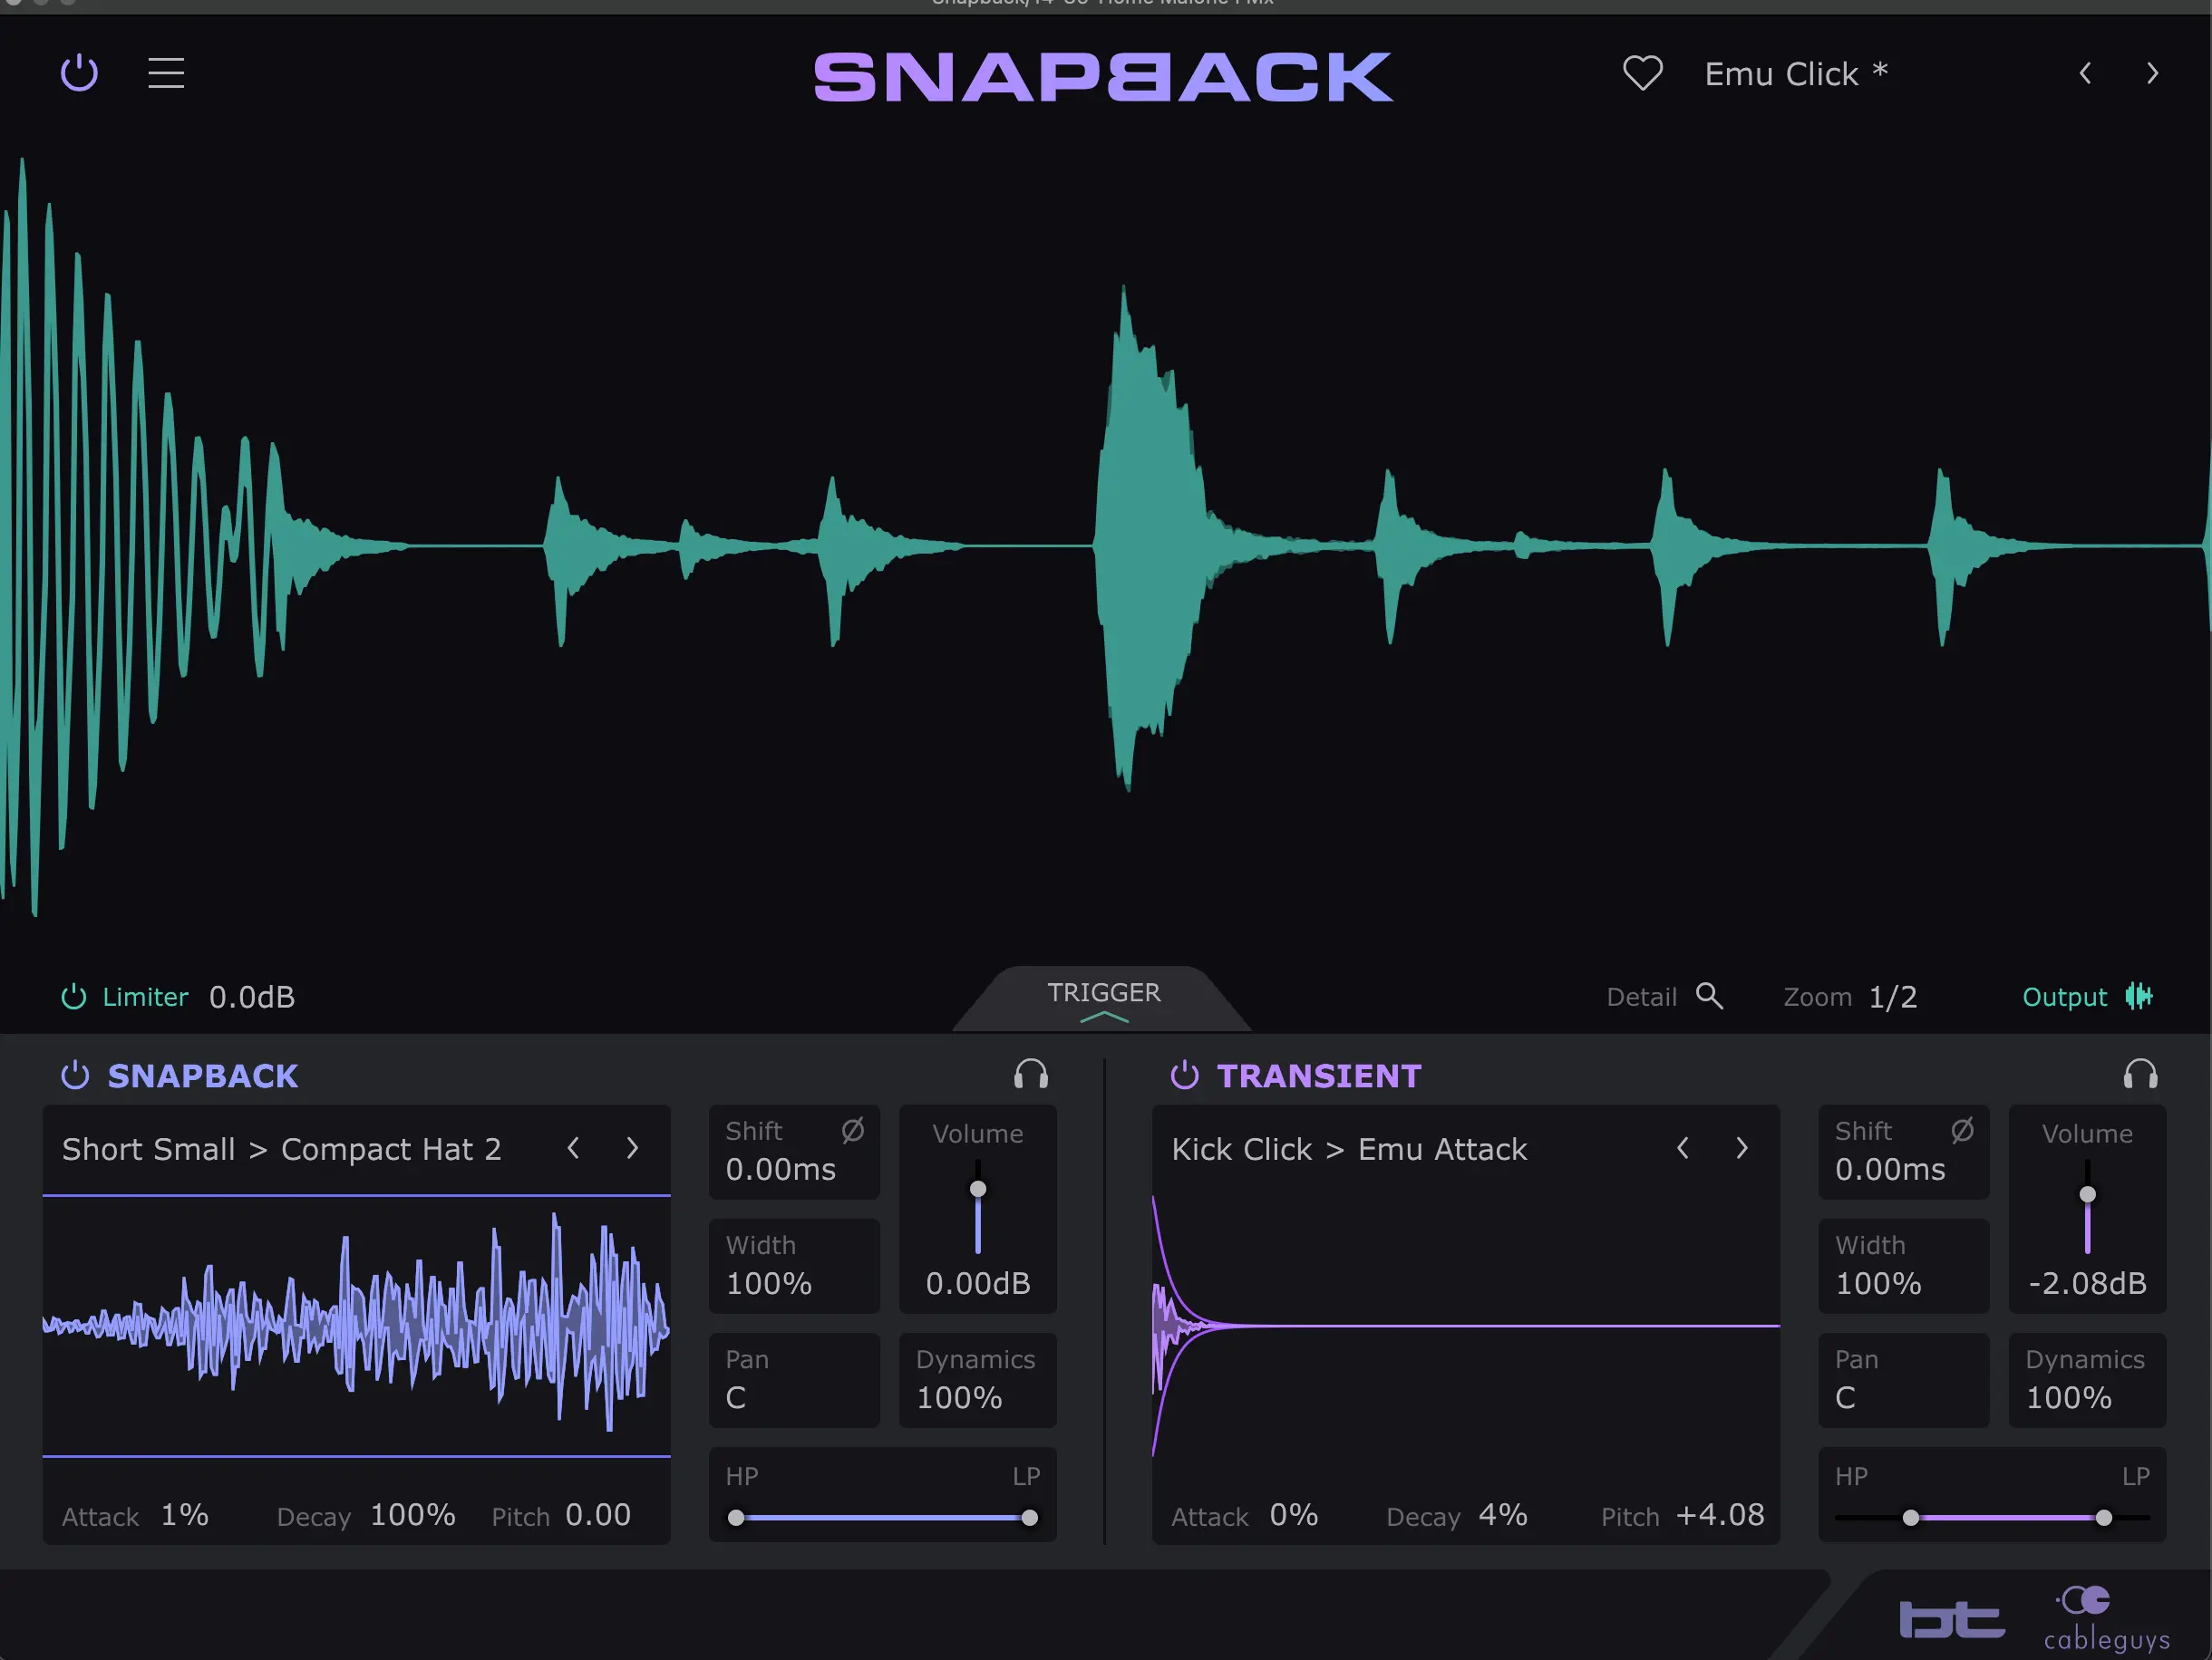This screenshot has width=2212, height=1660.
Task: Advance Emu Attack to next sample
Action: [1742, 1148]
